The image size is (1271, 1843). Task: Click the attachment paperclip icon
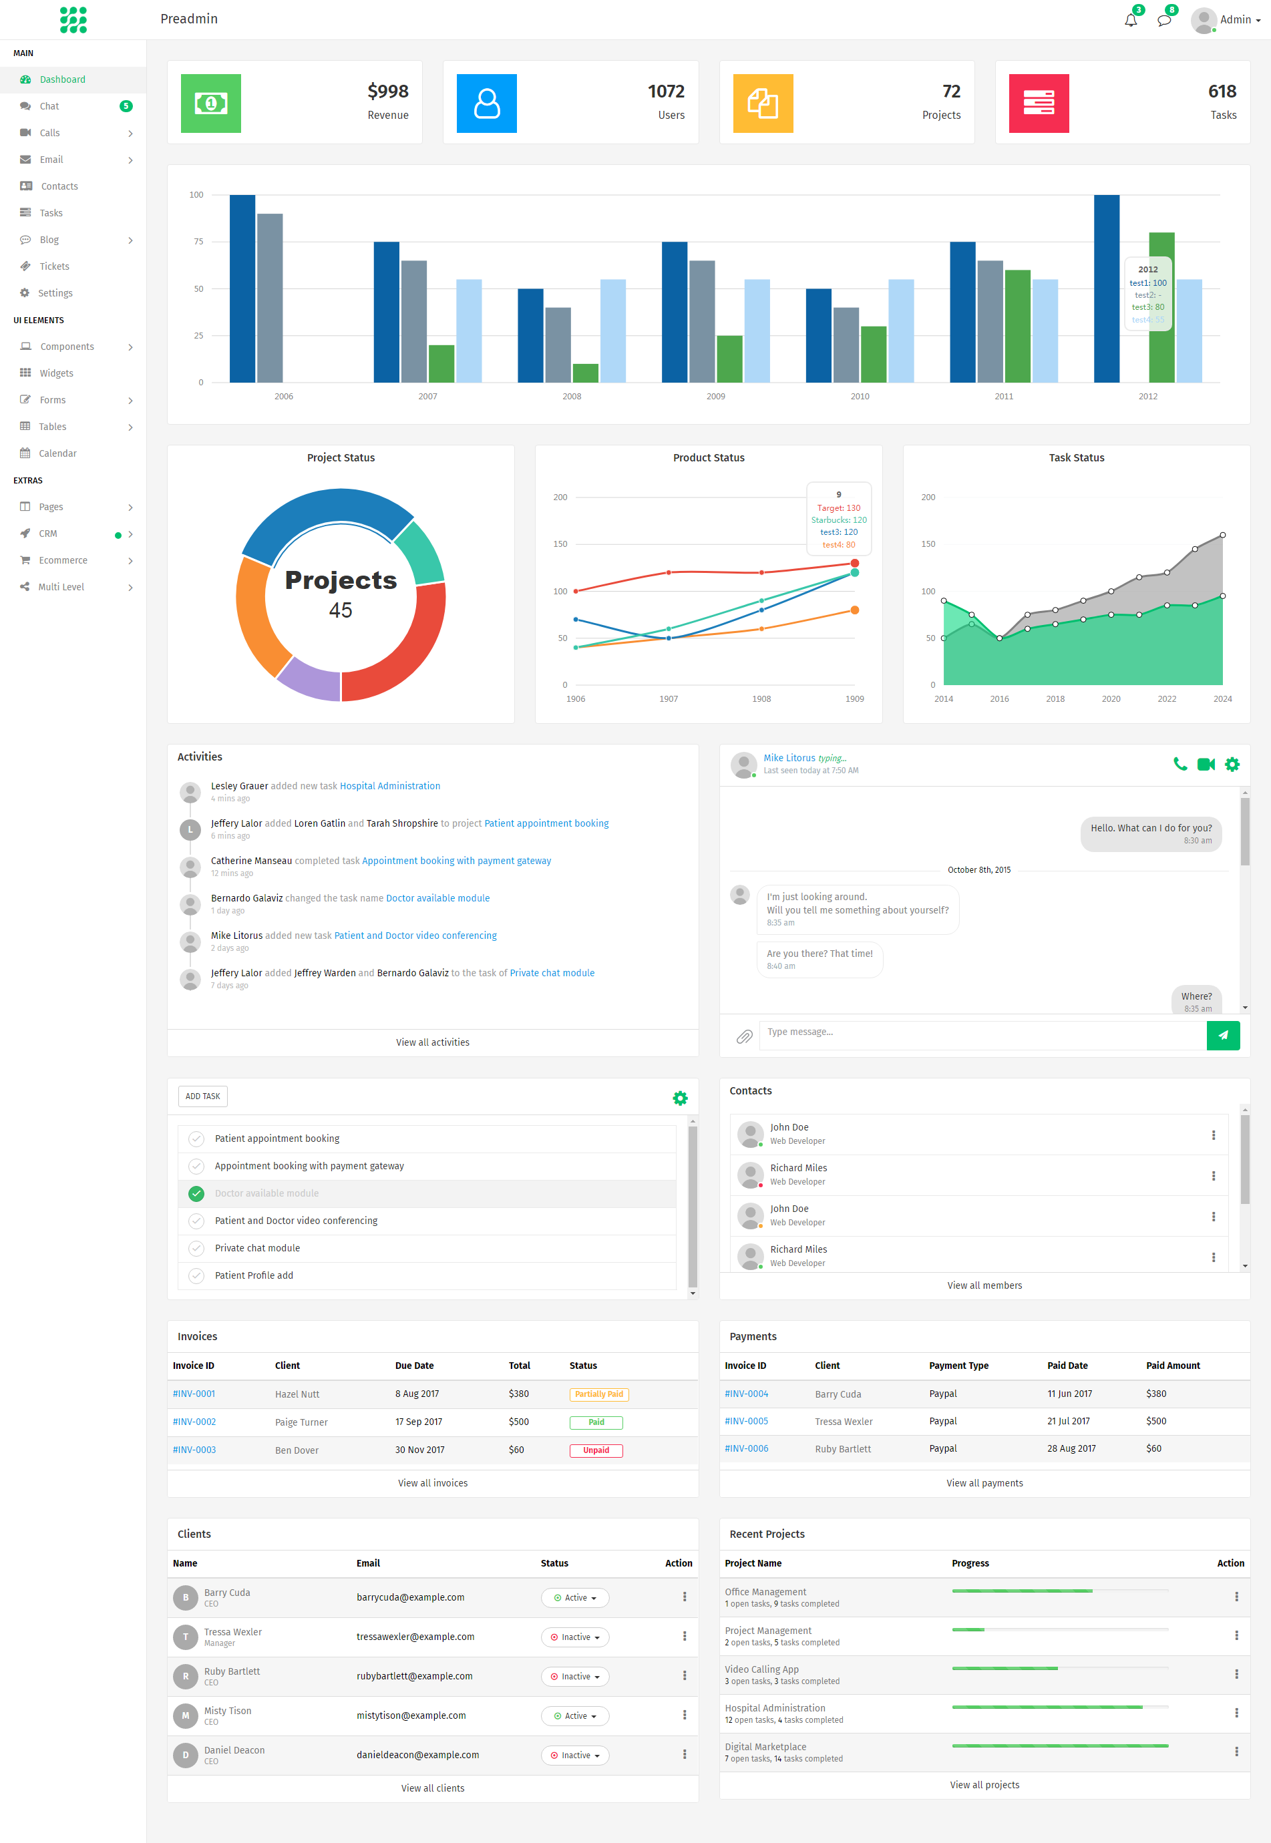[744, 1036]
